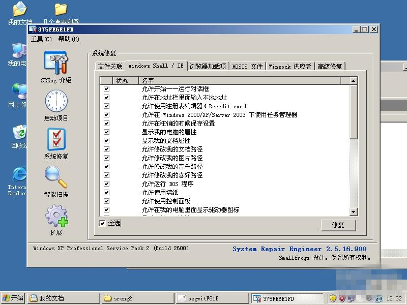Select row text 允许使用控制面板
Image resolution: width=407 pixels, height=305 pixels.
[166, 201]
